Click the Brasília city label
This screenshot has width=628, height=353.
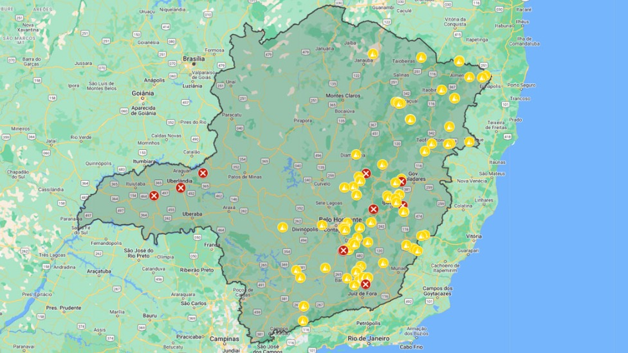click(x=193, y=59)
